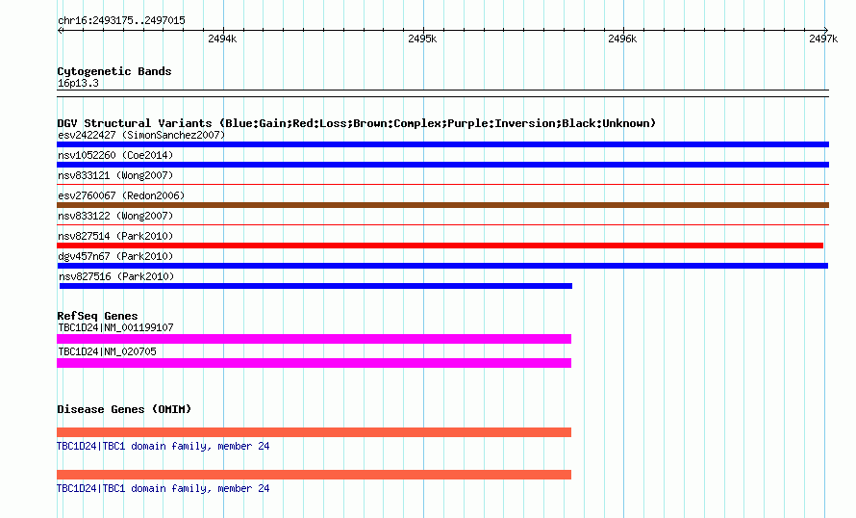Click the TBC1D24|NM_020705 label text
The height and width of the screenshot is (518, 856).
click(x=107, y=351)
